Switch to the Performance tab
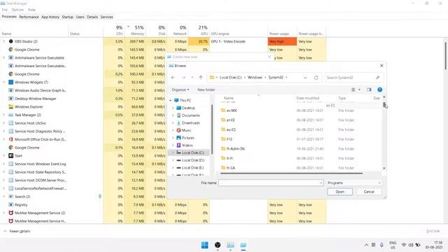Viewport: 448px width, 252px height. [x=29, y=17]
